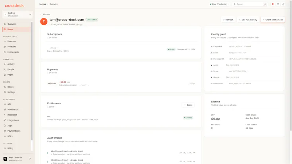Expand the biotree Production project selector
Image resolution: width=292 pixels, height=164 pixels.
tap(18, 15)
